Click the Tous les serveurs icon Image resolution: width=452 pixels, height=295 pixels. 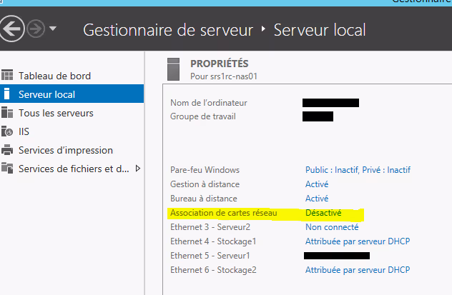tap(8, 113)
